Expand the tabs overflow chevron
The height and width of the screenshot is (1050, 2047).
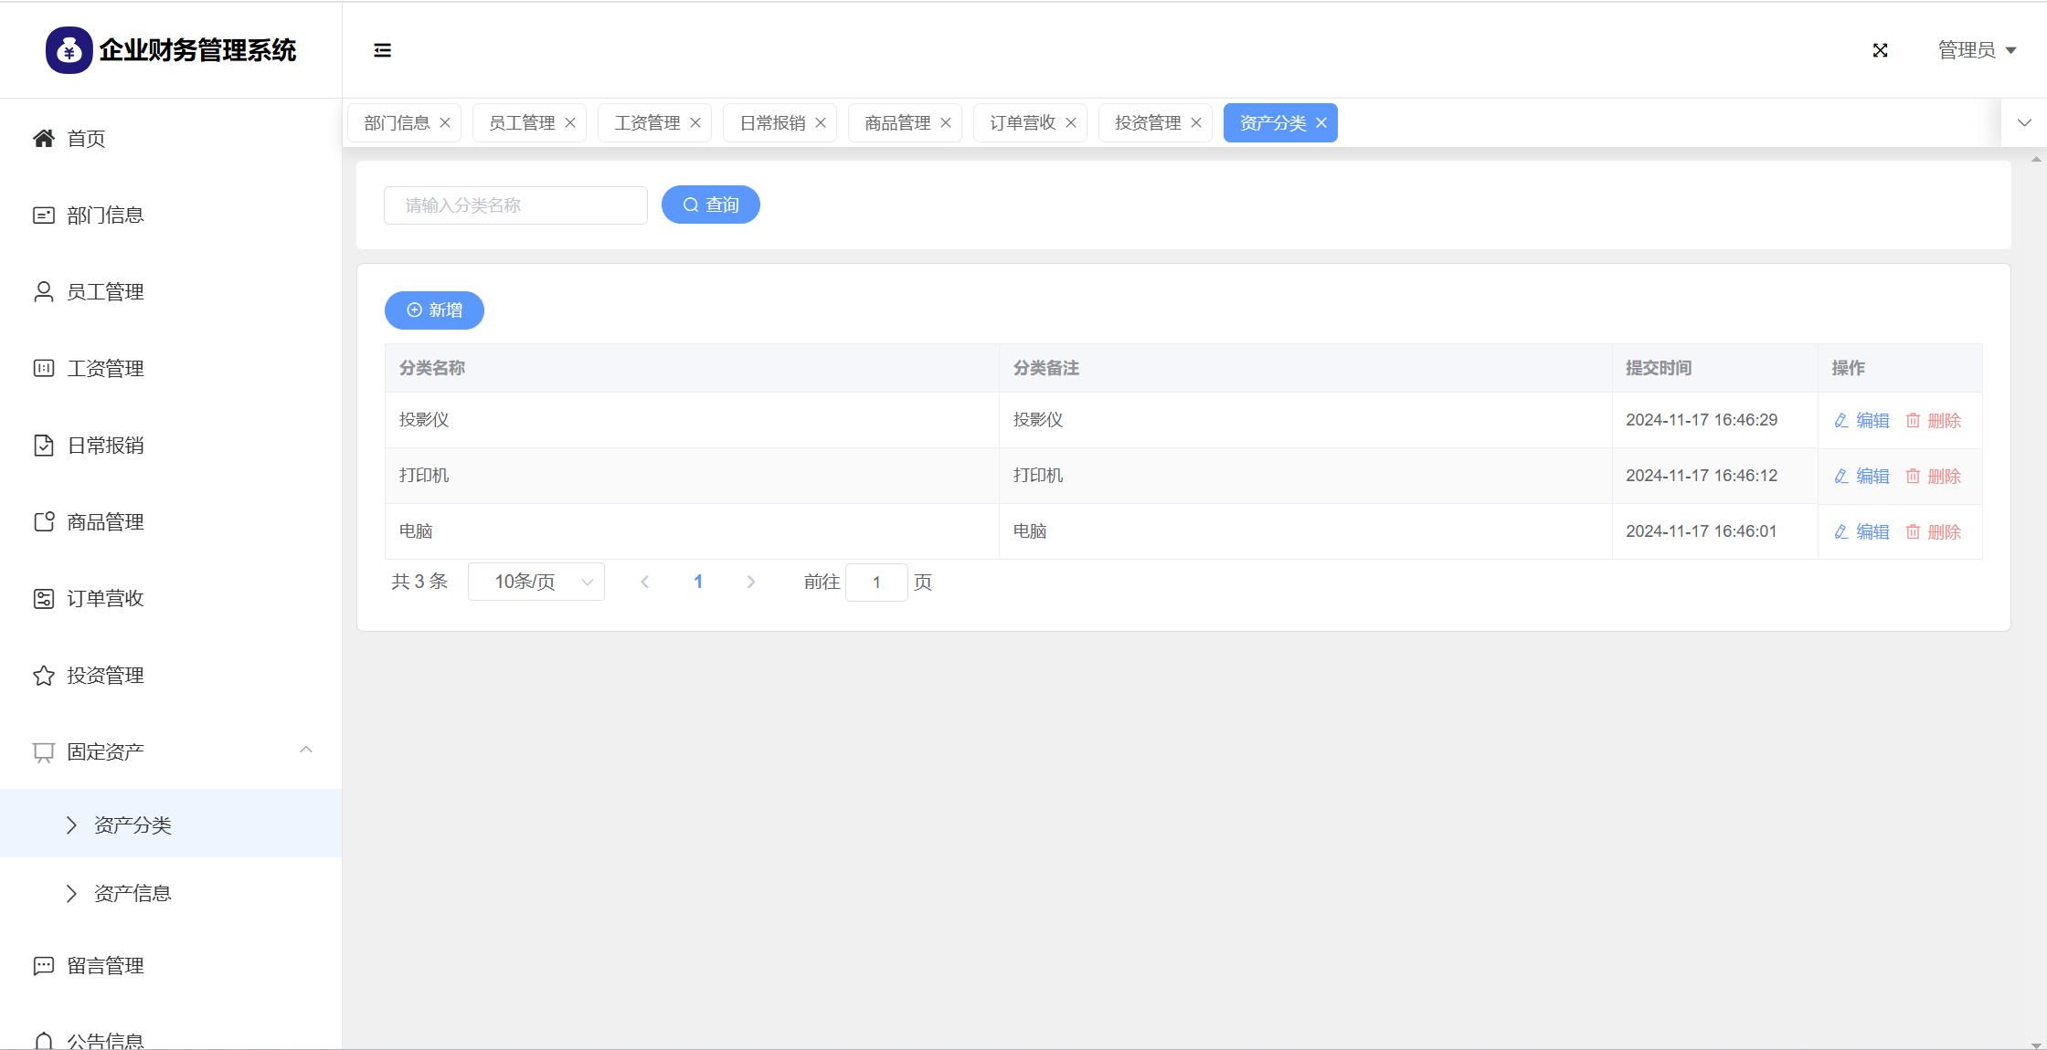pos(2024,123)
